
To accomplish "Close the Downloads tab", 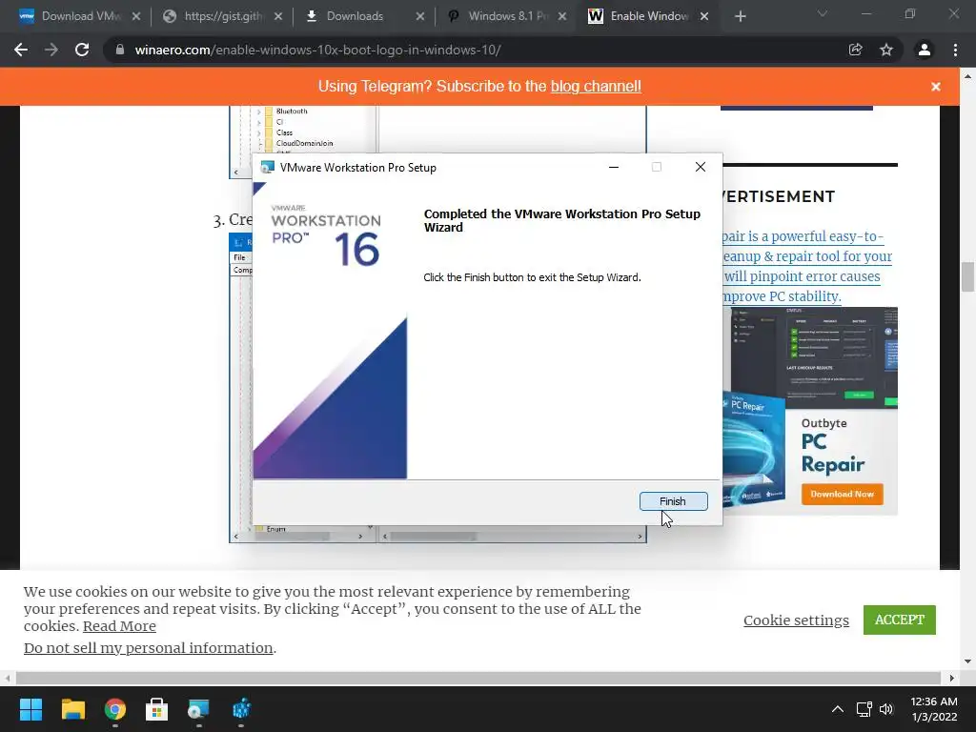I will coord(420,16).
